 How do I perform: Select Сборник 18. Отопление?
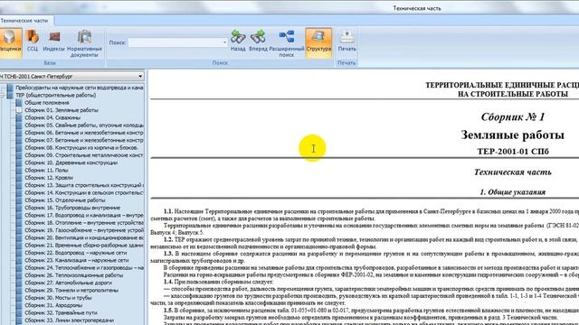[84, 223]
